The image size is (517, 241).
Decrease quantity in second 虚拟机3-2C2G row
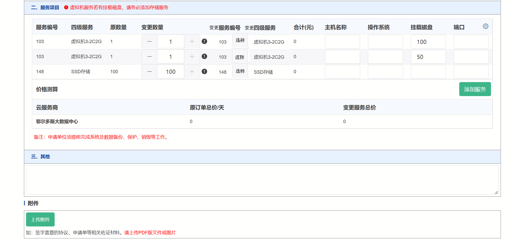(149, 57)
